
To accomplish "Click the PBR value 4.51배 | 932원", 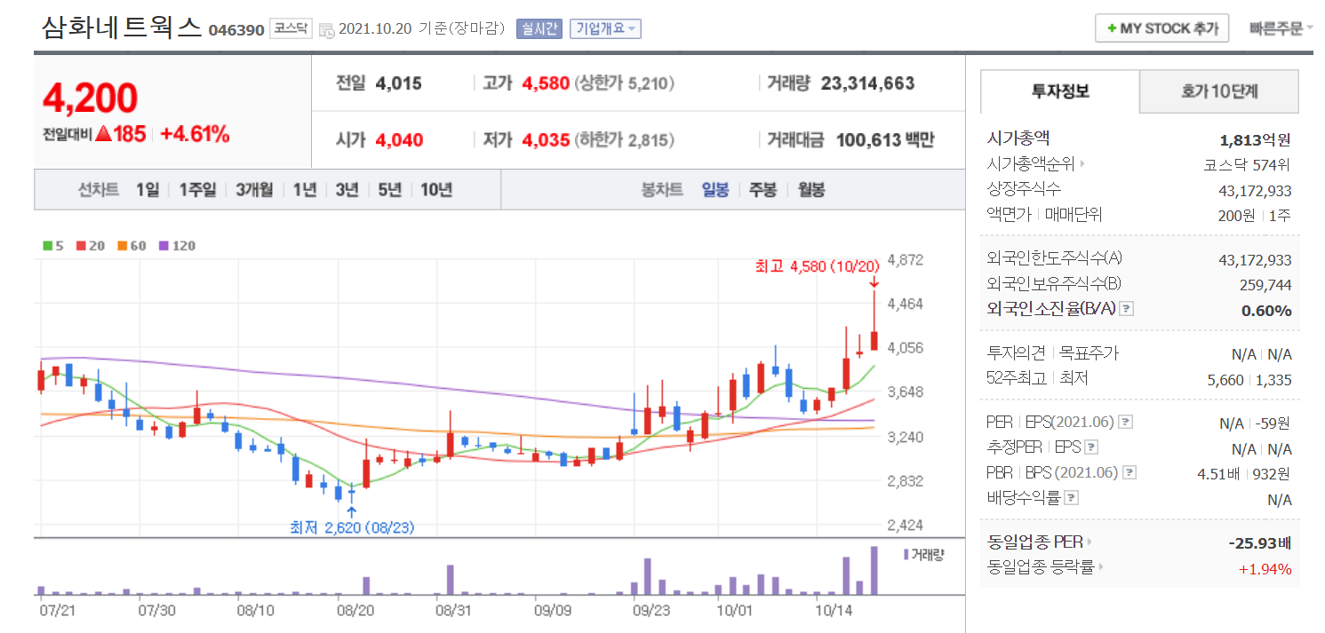I will pyautogui.click(x=1244, y=473).
